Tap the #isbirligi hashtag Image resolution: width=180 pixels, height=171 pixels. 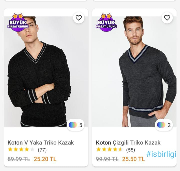[x=161, y=154]
